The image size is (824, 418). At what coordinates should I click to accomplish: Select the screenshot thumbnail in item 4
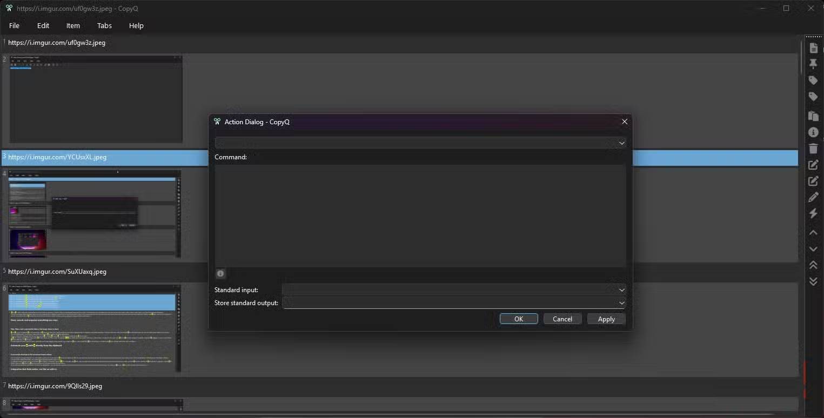tap(95, 214)
